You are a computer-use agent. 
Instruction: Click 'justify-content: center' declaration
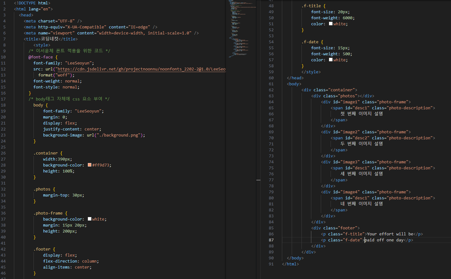pyautogui.click(x=72, y=129)
